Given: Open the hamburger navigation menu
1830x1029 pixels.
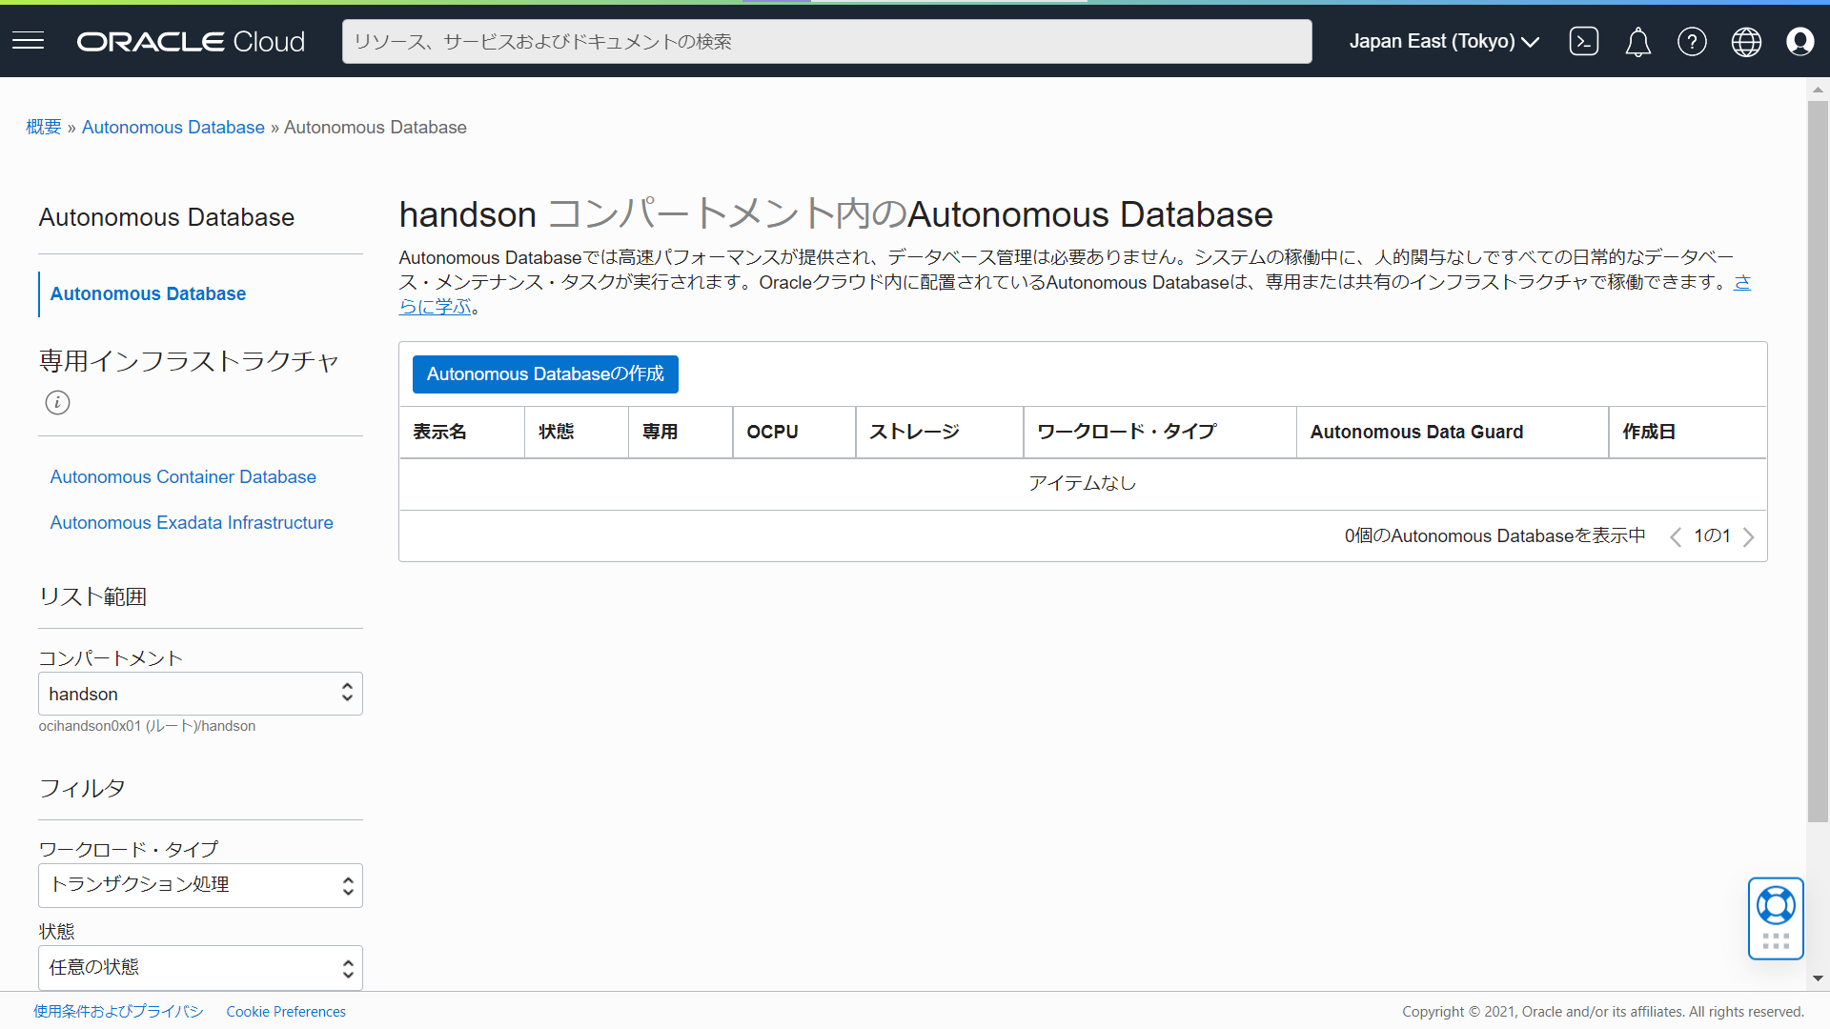Looking at the screenshot, I should point(29,41).
